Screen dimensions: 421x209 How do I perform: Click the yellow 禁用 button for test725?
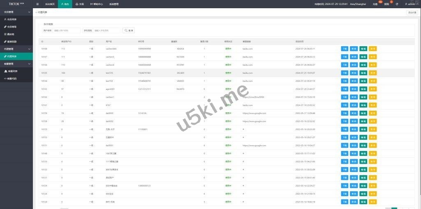(372, 73)
